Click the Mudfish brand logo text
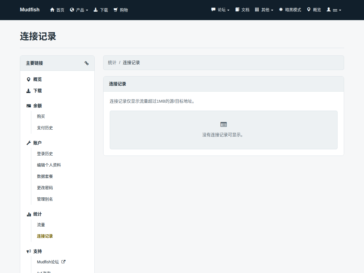 click(x=30, y=10)
